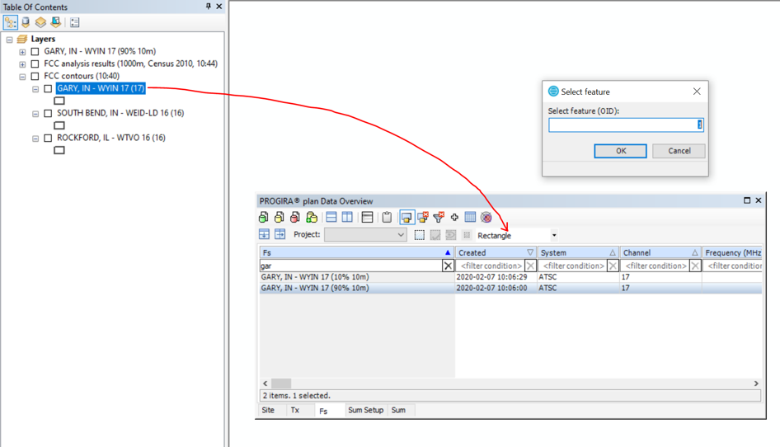Viewport: 780px width, 447px height.
Task: Click GARY, IN symbol swatch under WYIN 17 (17)
Action: point(59,101)
